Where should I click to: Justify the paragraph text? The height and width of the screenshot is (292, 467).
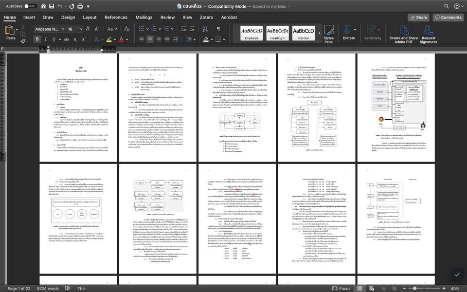click(167, 39)
